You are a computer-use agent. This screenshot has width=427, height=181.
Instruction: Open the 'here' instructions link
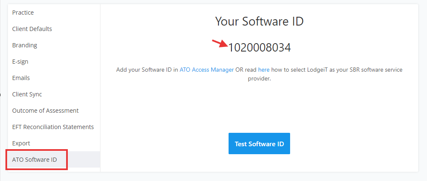click(x=264, y=70)
